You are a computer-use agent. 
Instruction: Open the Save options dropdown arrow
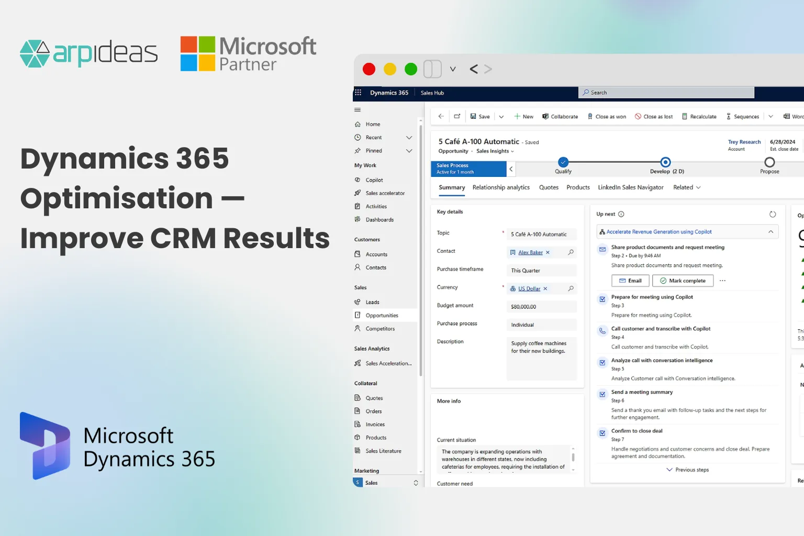(x=501, y=116)
